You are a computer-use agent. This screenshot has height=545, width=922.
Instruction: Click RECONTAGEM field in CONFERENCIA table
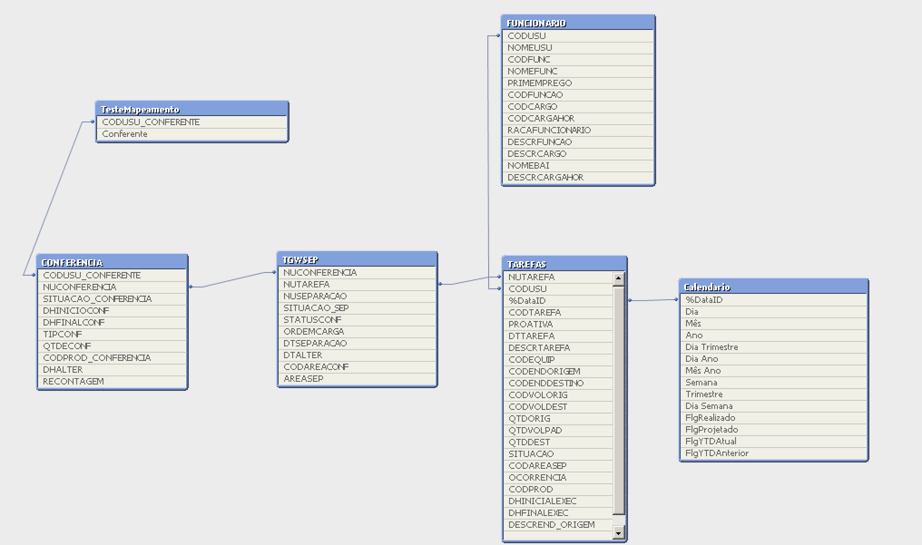74,381
